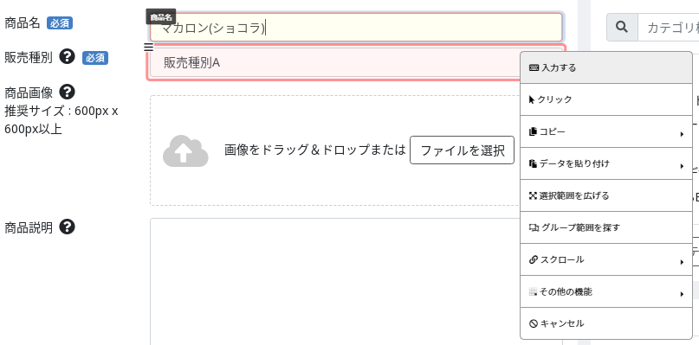Click the help icon beside 商品説明
The width and height of the screenshot is (699, 345).
67,227
